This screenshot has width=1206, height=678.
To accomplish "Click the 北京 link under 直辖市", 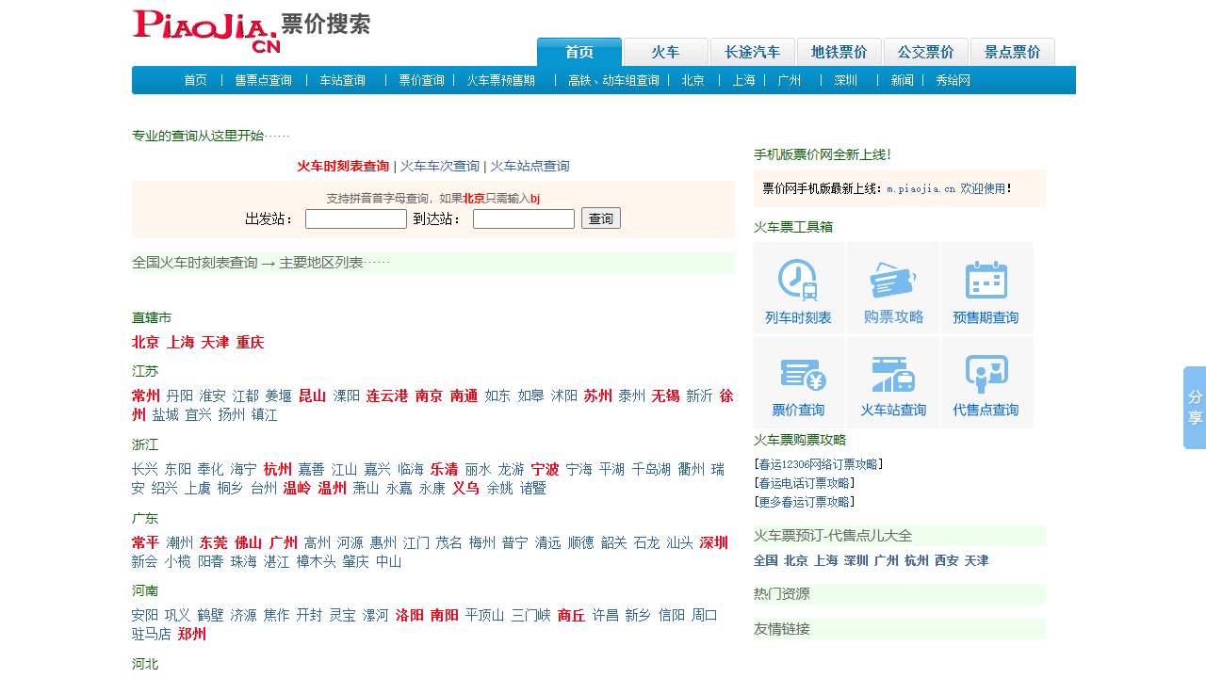I will (x=146, y=342).
